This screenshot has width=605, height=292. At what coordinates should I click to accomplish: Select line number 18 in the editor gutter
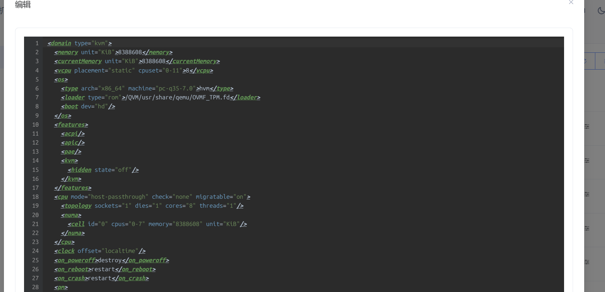pyautogui.click(x=35, y=197)
